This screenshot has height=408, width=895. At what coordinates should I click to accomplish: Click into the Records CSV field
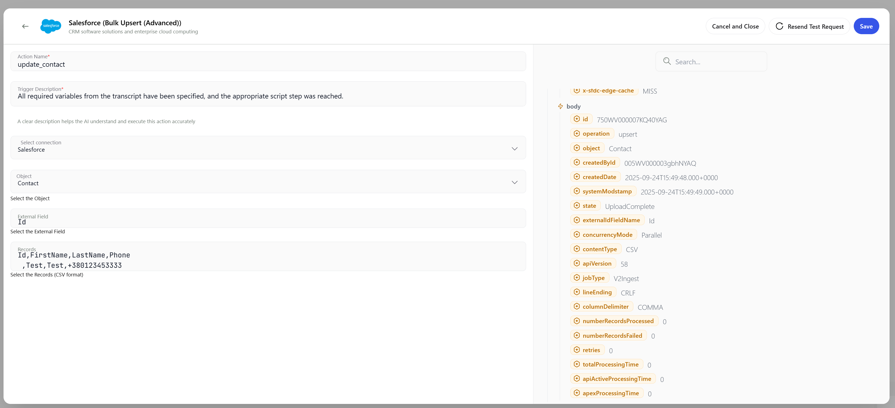(268, 257)
